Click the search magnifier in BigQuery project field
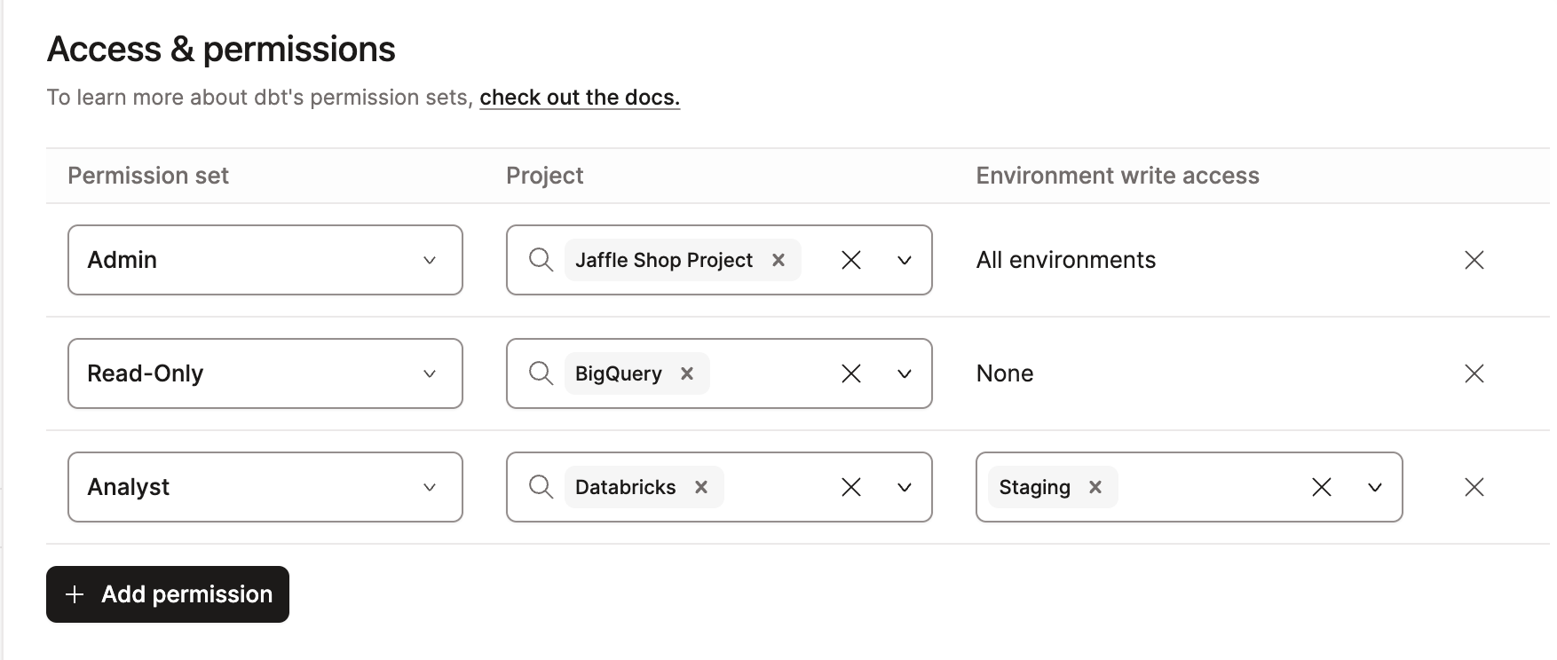Screen dimensions: 1557x660 coord(540,373)
